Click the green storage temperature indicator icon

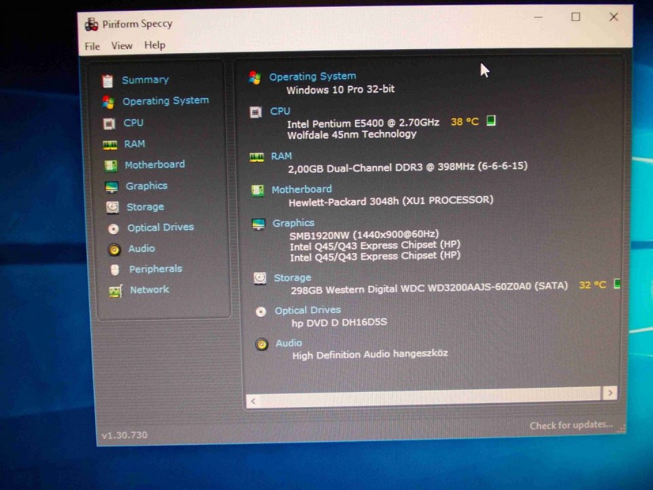[x=617, y=284]
